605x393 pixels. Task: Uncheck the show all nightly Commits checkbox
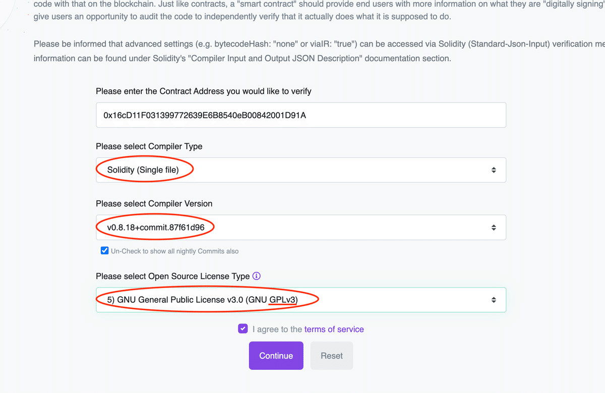pos(105,251)
